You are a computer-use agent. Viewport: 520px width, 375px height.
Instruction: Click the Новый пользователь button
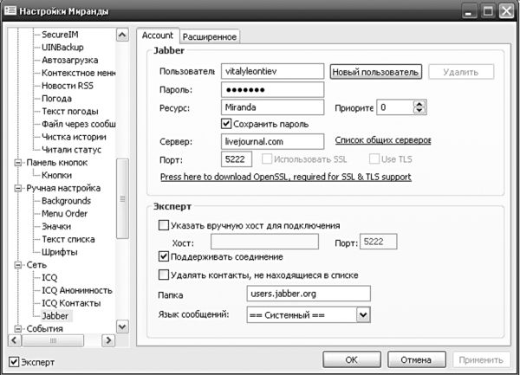(x=375, y=72)
